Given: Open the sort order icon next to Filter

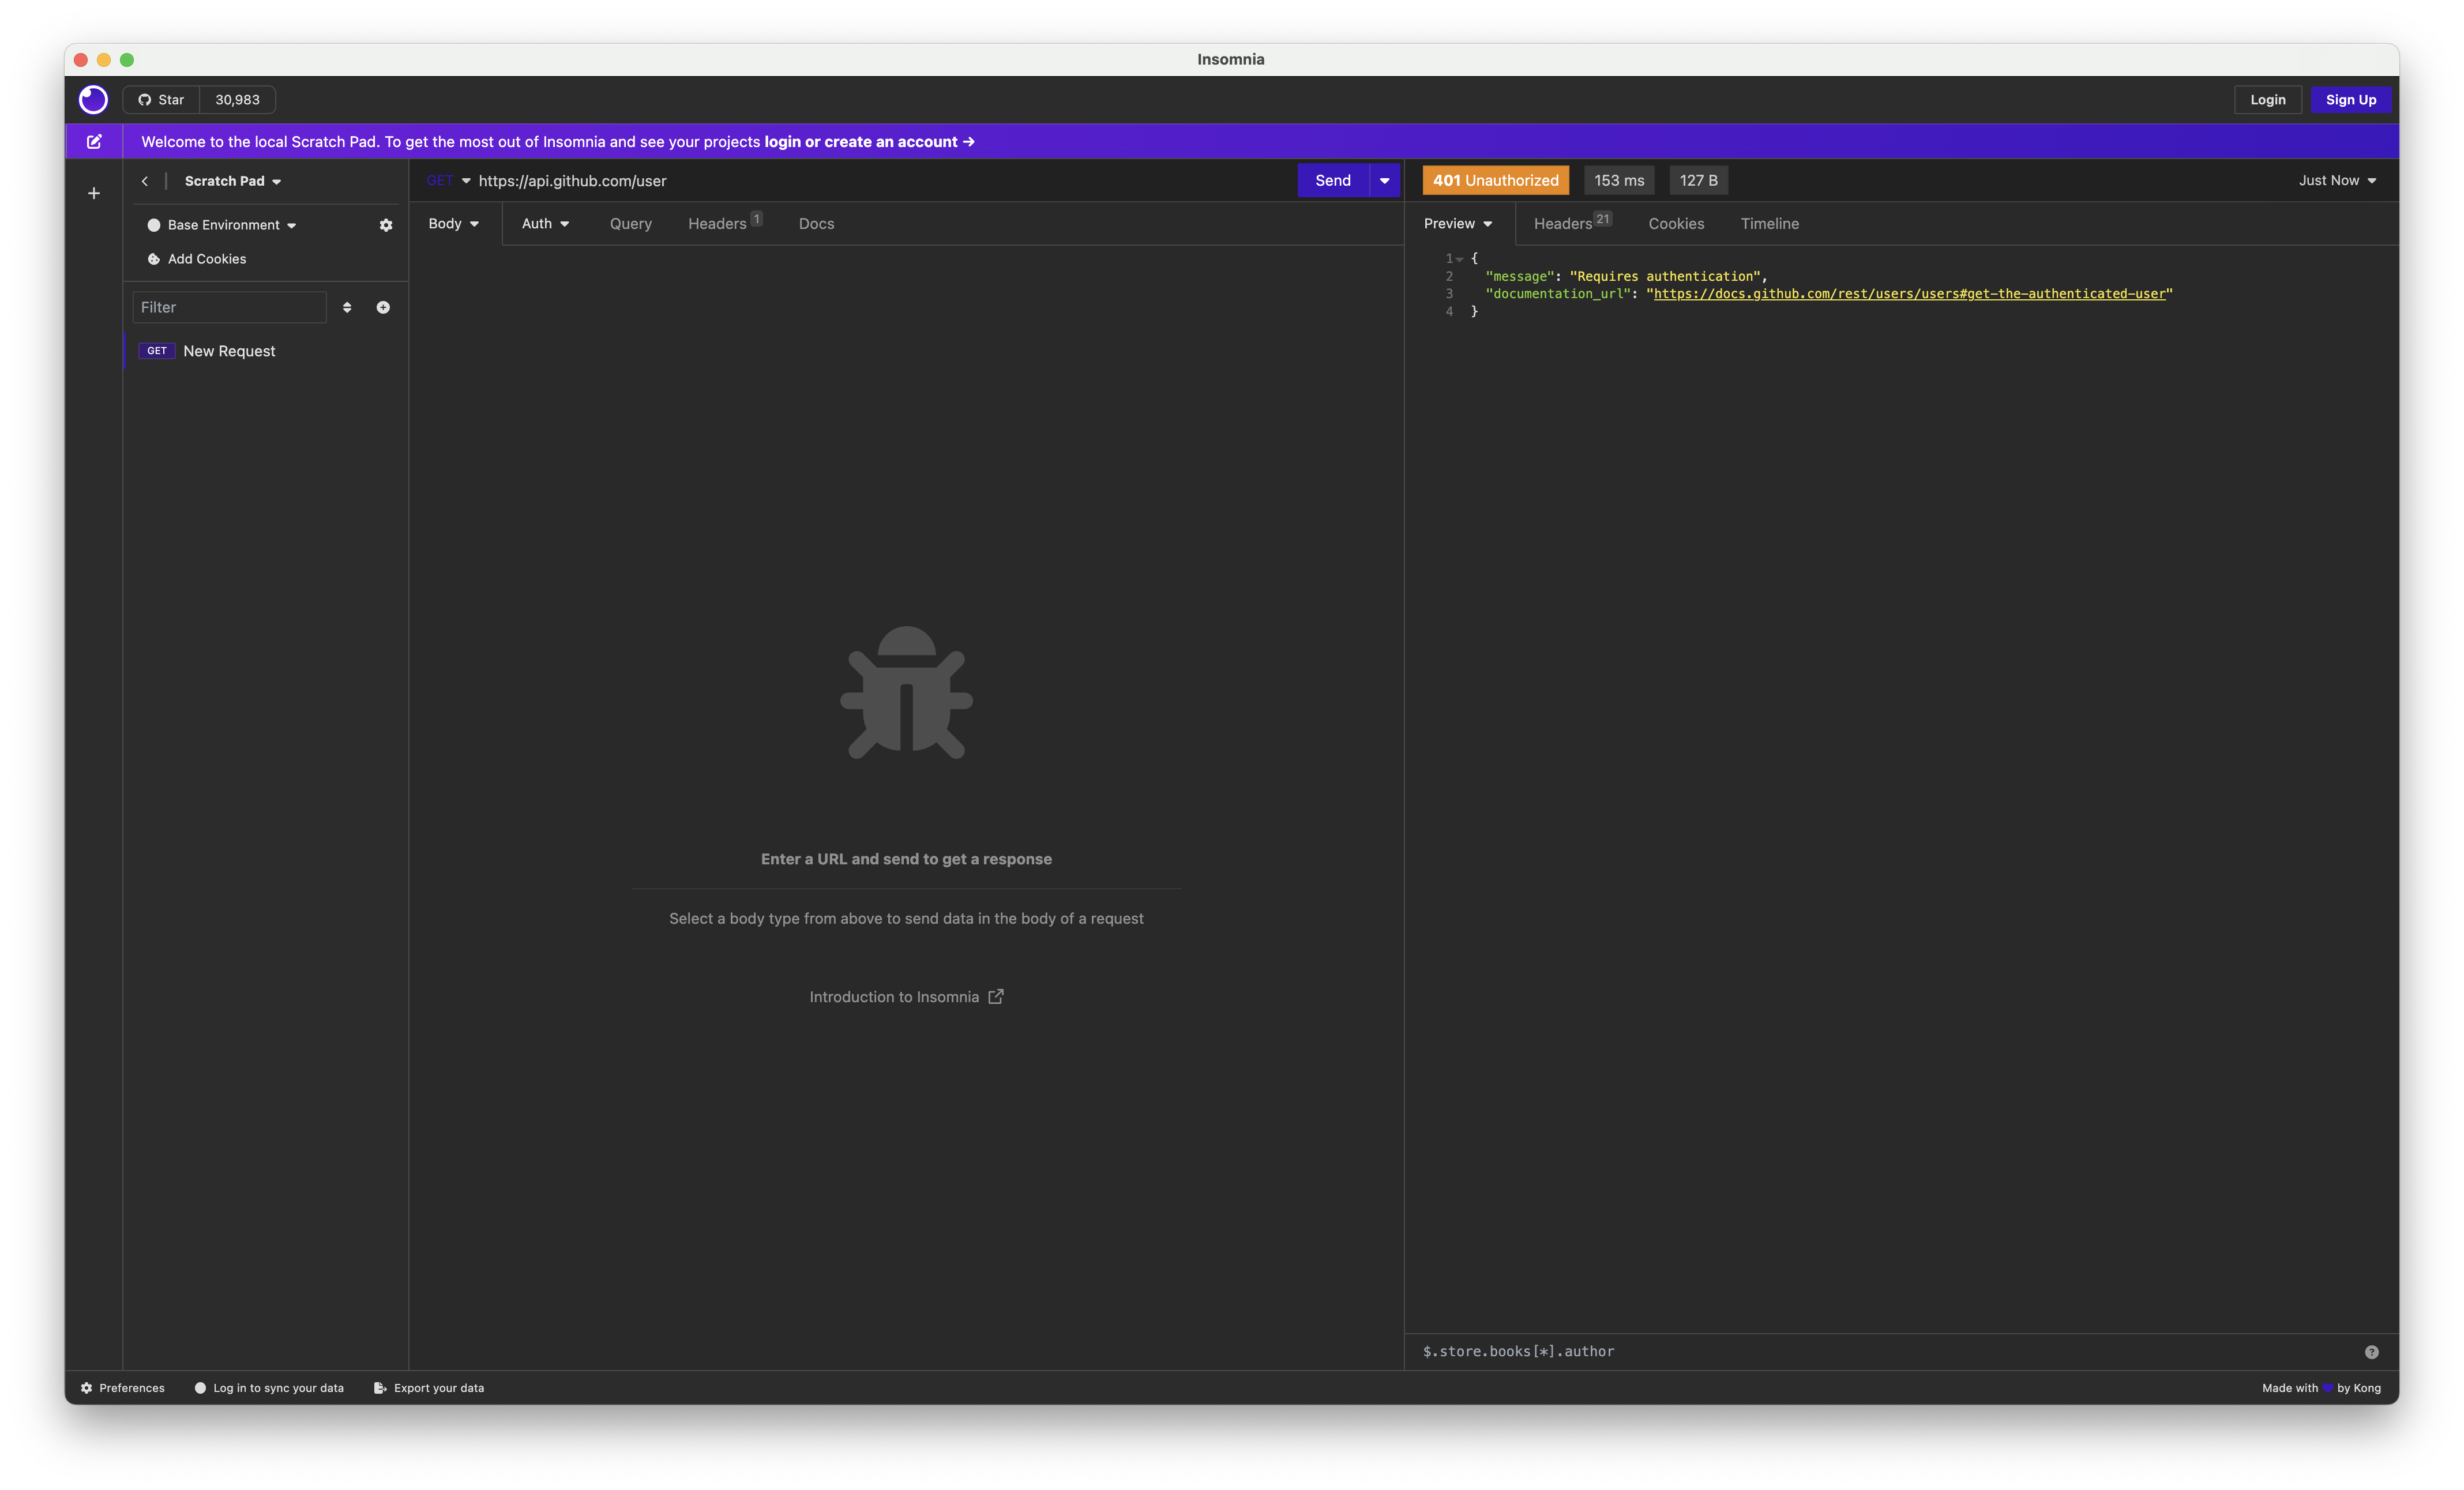Looking at the screenshot, I should point(347,307).
